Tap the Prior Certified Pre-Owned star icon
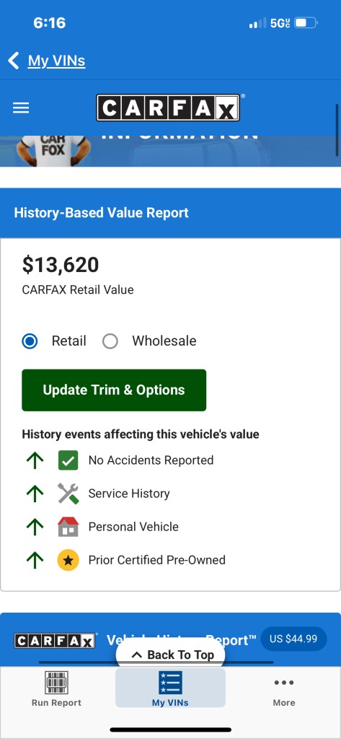 tap(68, 560)
